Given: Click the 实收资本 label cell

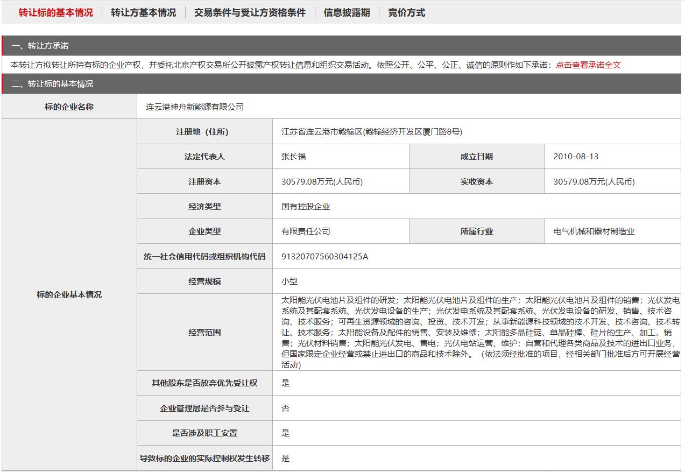Looking at the screenshot, I should click(477, 182).
